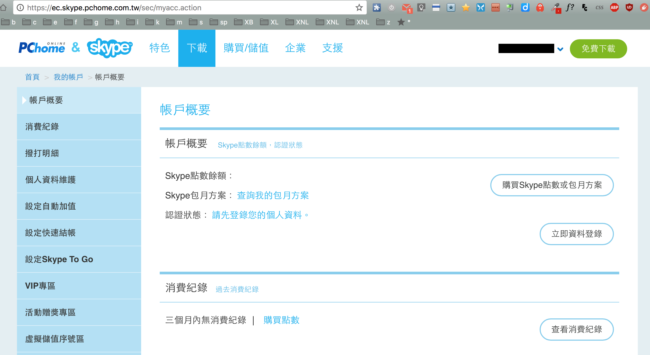Click the 立即資料登錄 button
Screen dimensions: 650x355
(577, 234)
